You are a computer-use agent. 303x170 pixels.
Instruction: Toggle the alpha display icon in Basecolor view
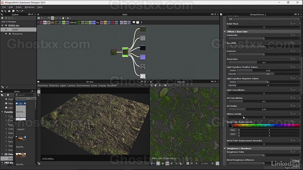pos(162,163)
